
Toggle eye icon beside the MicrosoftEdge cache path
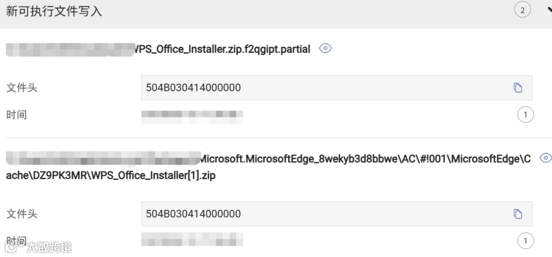click(x=545, y=158)
